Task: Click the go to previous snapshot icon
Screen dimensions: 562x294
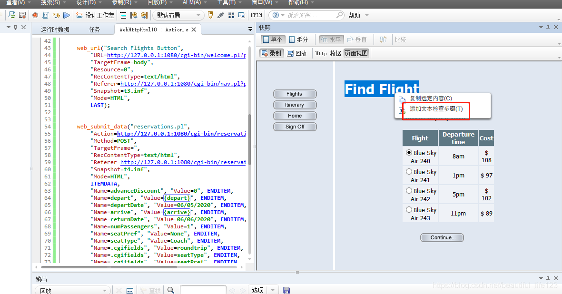Action: [x=134, y=15]
